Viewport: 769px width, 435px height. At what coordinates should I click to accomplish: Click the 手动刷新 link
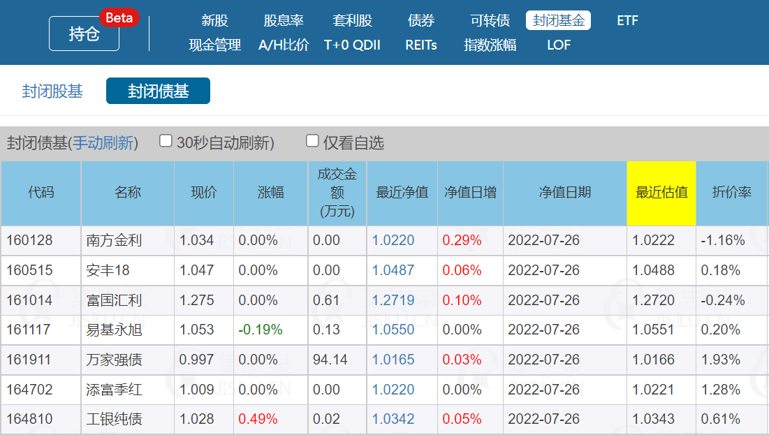coord(103,143)
